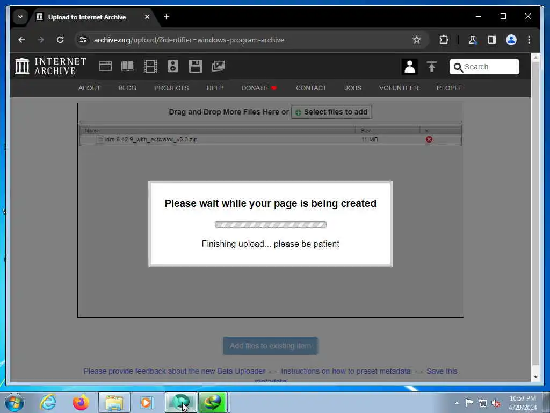Open the Windows Start button
Viewport: 550px width, 413px height.
pyautogui.click(x=15, y=402)
